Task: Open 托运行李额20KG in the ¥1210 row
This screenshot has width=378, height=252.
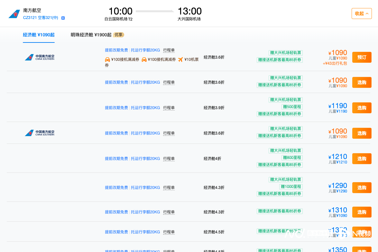Action: (x=145, y=159)
